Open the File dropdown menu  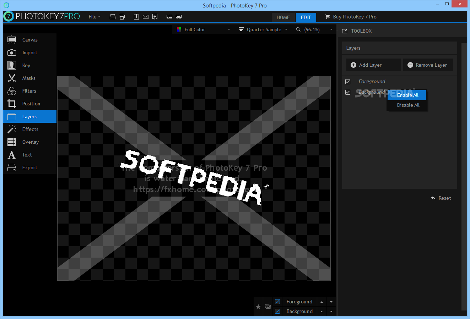tap(94, 17)
